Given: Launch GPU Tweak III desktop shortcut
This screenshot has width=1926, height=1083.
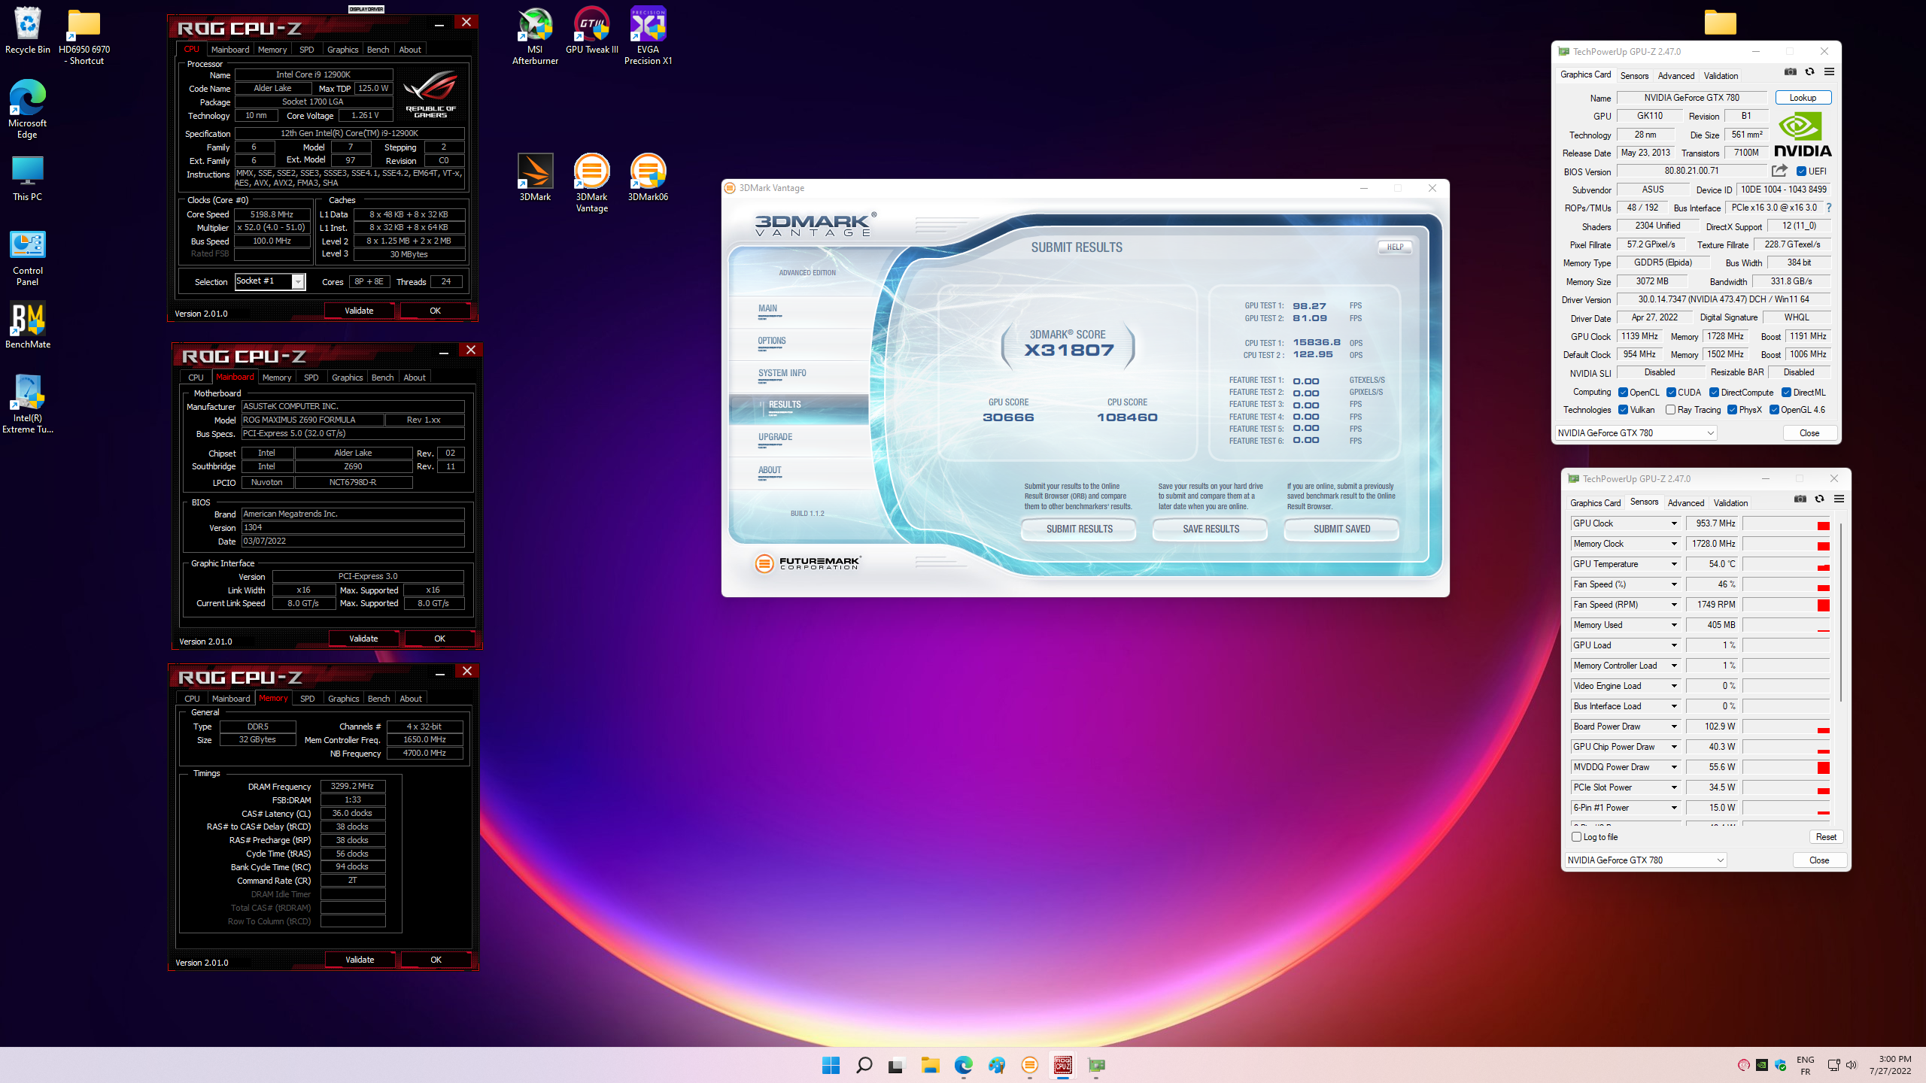Looking at the screenshot, I should [591, 30].
